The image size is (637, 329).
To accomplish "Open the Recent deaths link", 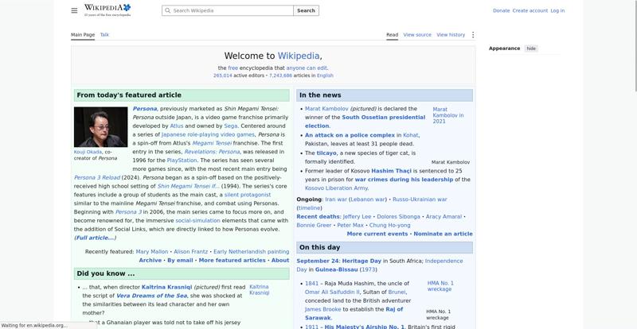I will coord(318,217).
